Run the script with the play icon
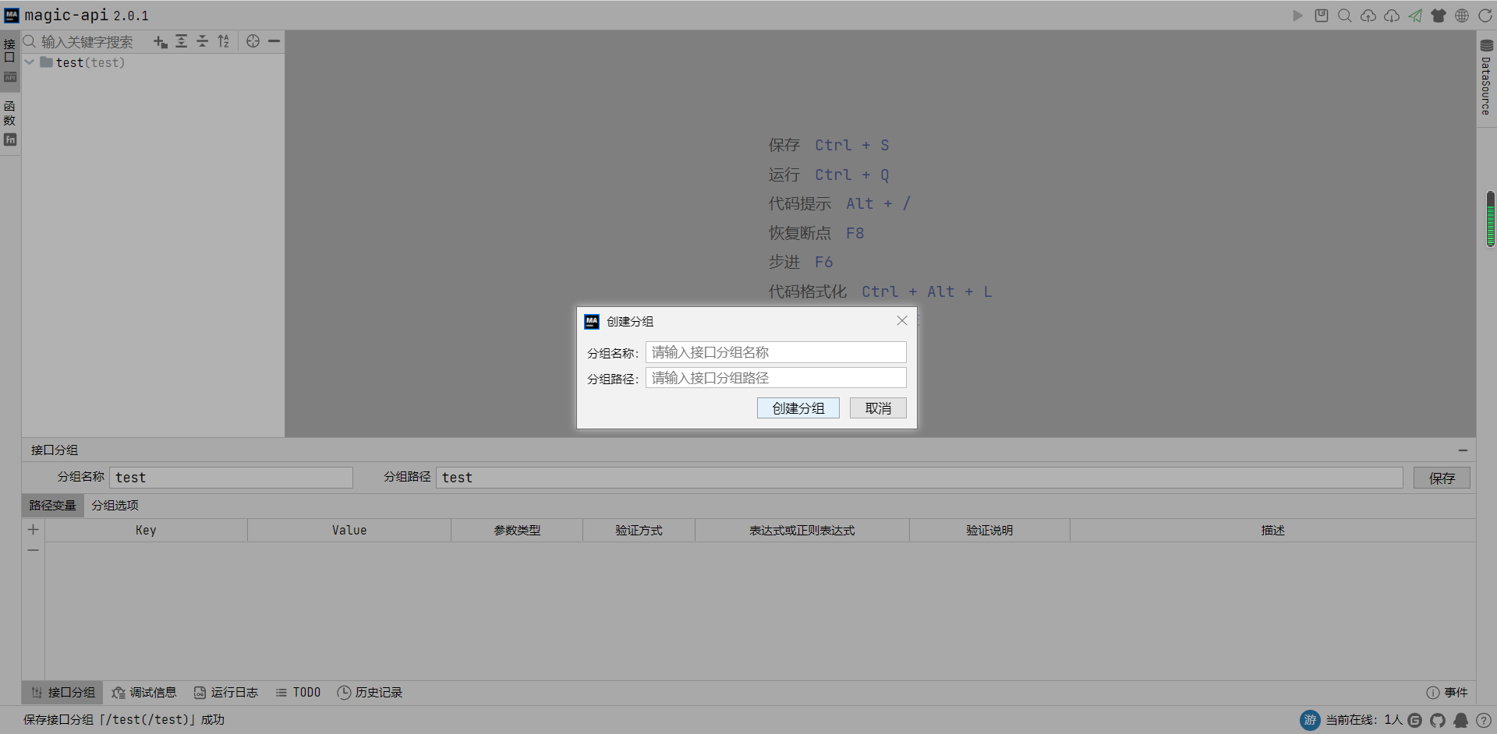This screenshot has width=1497, height=734. tap(1298, 15)
